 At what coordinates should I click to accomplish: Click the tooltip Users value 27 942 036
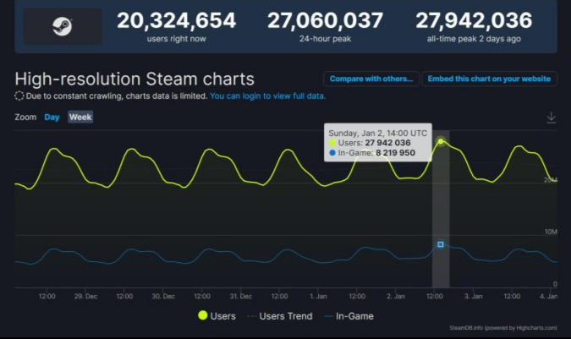387,143
